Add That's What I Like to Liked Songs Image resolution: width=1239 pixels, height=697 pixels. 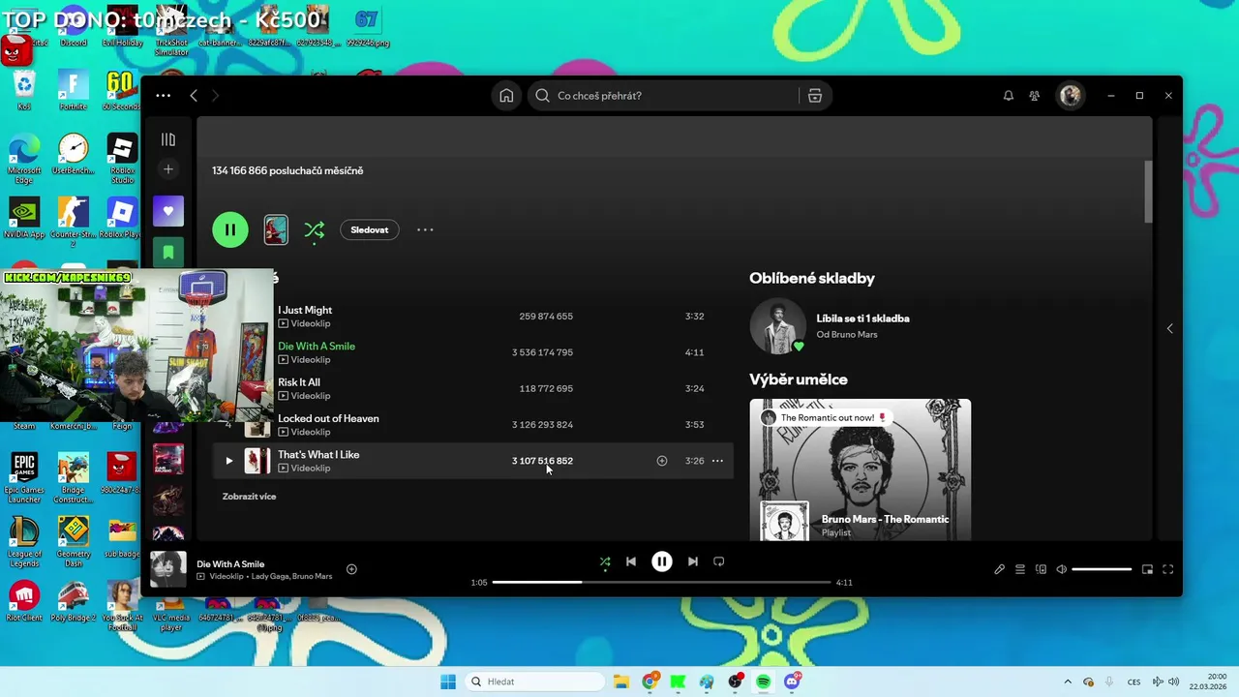[662, 461]
